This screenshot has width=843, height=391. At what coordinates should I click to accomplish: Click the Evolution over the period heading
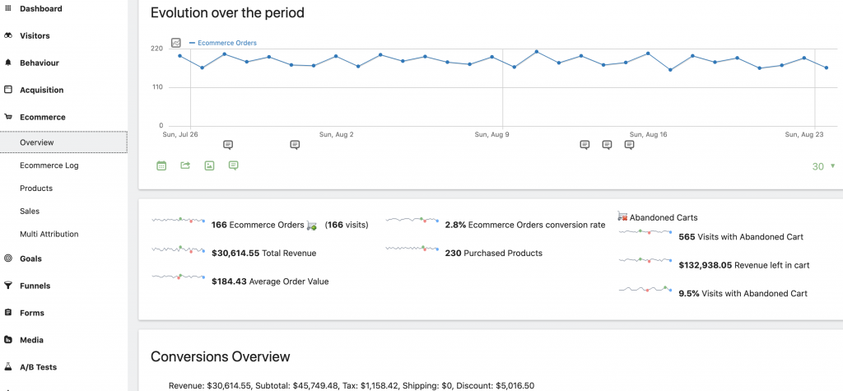[227, 13]
